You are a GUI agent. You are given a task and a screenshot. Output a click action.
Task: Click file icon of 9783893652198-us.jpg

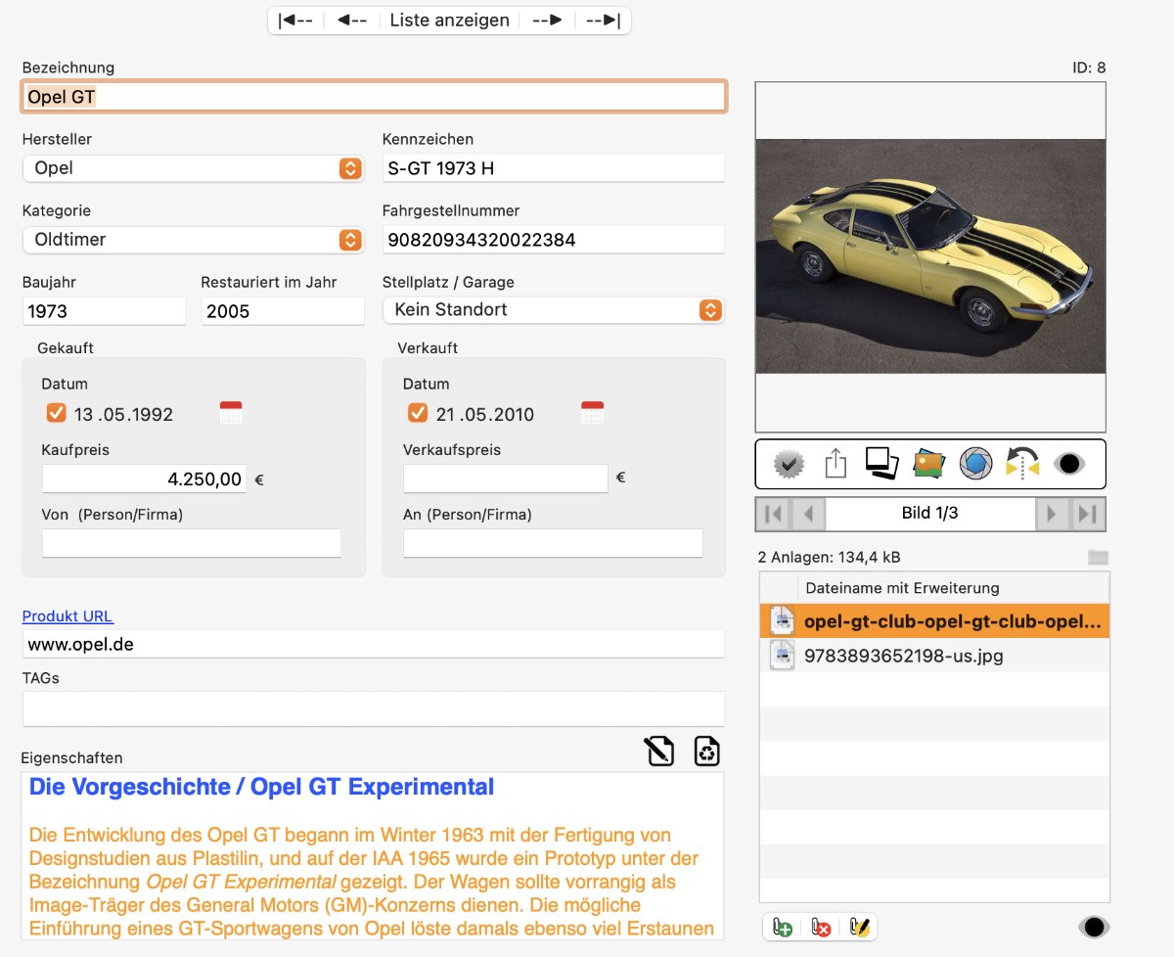click(x=781, y=656)
